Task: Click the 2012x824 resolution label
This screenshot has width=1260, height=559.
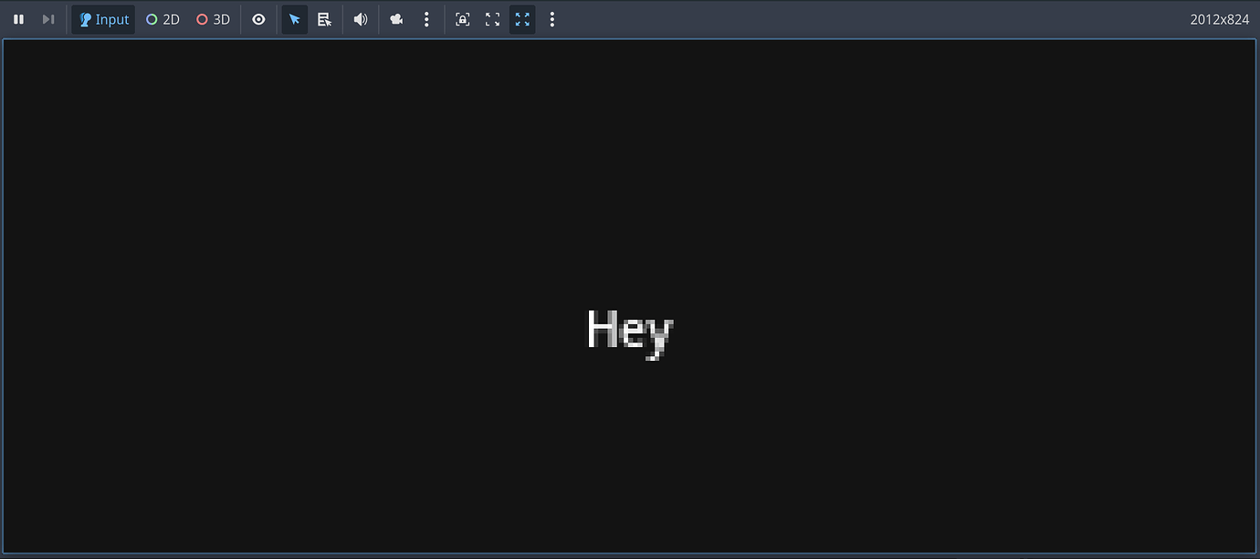Action: point(1219,18)
